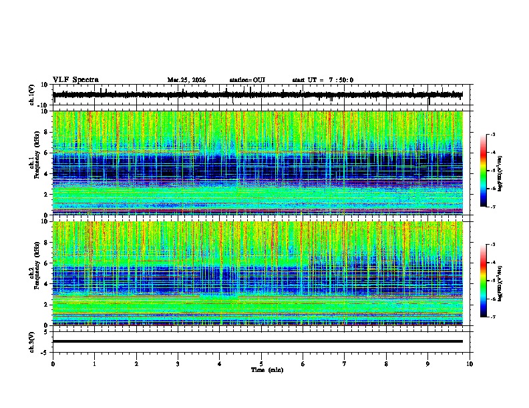Click inside the ch.2 spectrogram panel

point(257,273)
